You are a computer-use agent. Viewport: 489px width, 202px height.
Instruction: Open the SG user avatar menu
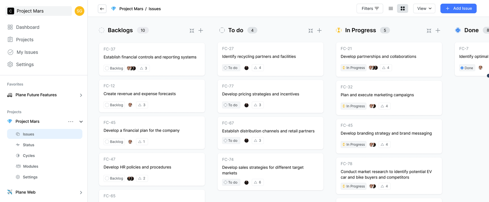79,11
